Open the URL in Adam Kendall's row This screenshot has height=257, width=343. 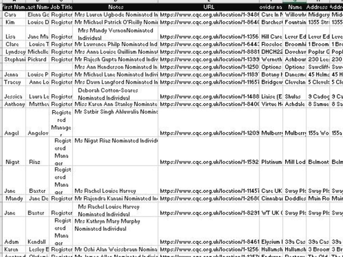pos(209,231)
